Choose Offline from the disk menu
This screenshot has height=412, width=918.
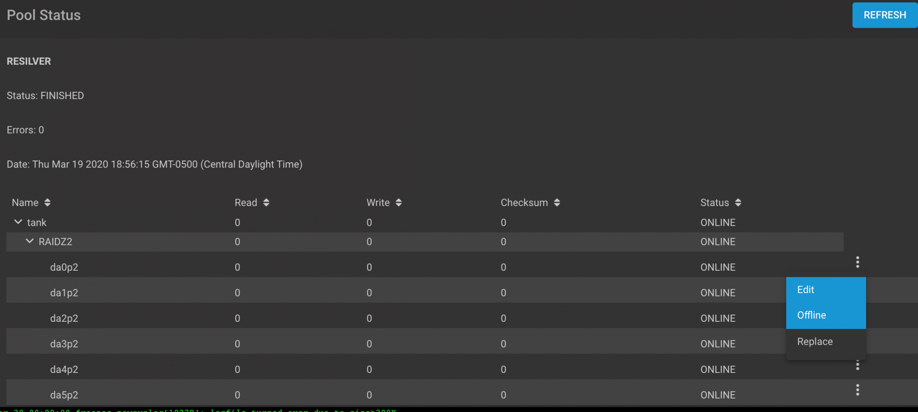[811, 315]
